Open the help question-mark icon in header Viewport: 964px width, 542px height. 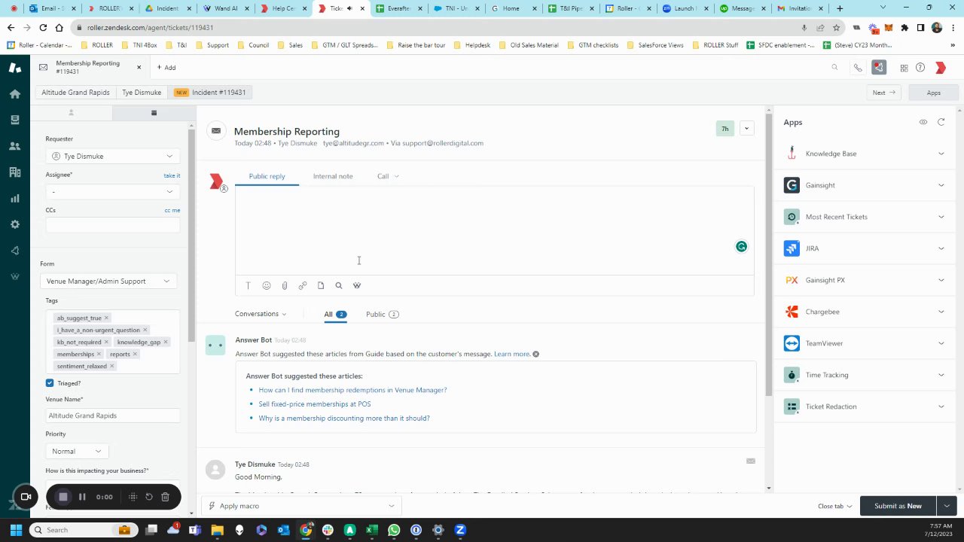click(920, 68)
